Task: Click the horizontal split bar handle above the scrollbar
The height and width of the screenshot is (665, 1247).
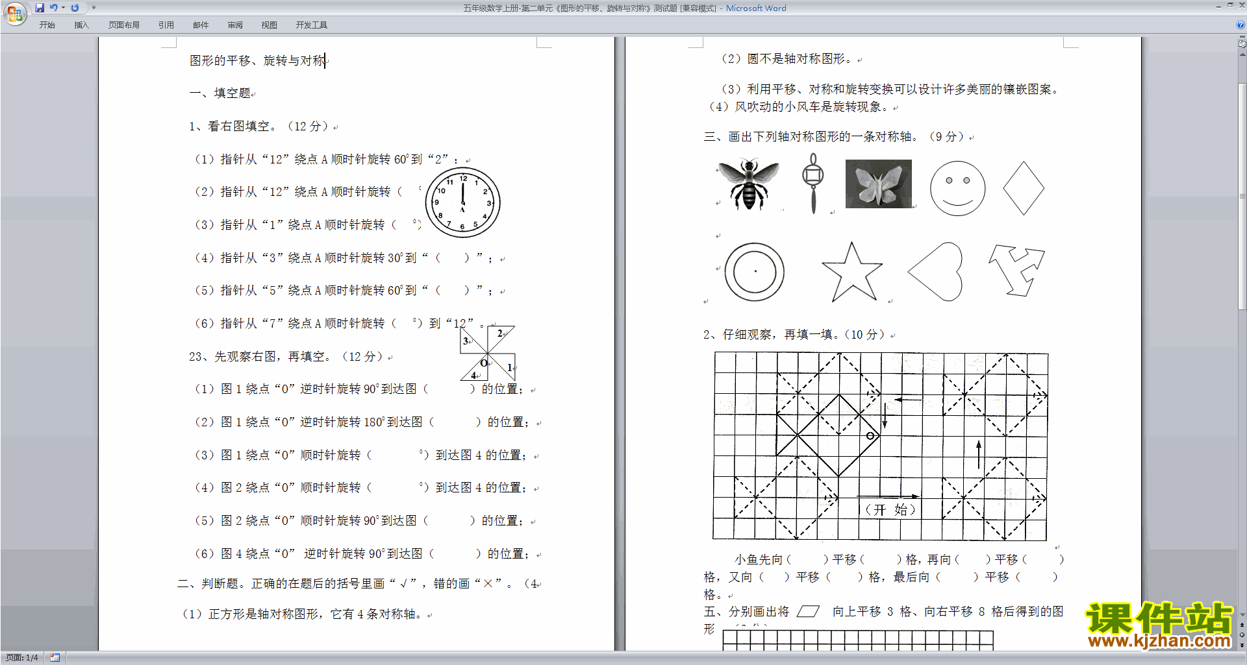Action: pos(1242,38)
